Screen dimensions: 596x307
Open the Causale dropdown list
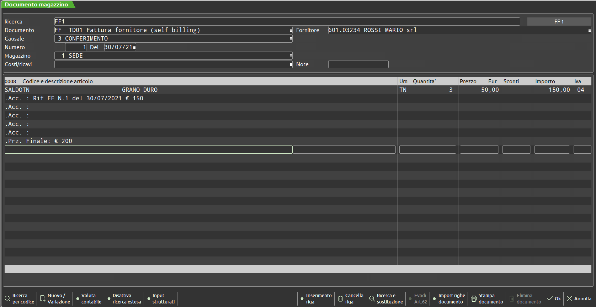point(291,39)
